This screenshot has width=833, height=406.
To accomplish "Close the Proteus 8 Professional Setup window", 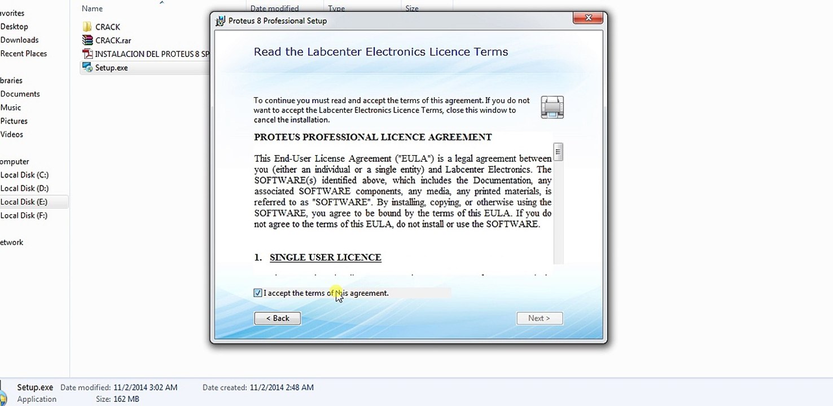I will tap(588, 18).
